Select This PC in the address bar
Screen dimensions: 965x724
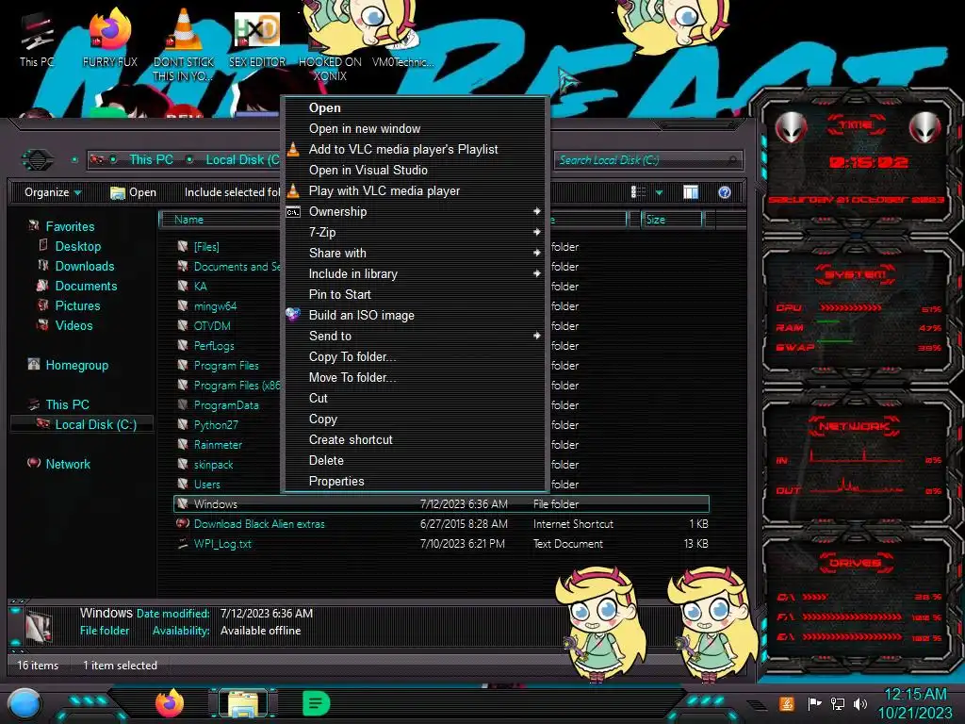pyautogui.click(x=151, y=160)
